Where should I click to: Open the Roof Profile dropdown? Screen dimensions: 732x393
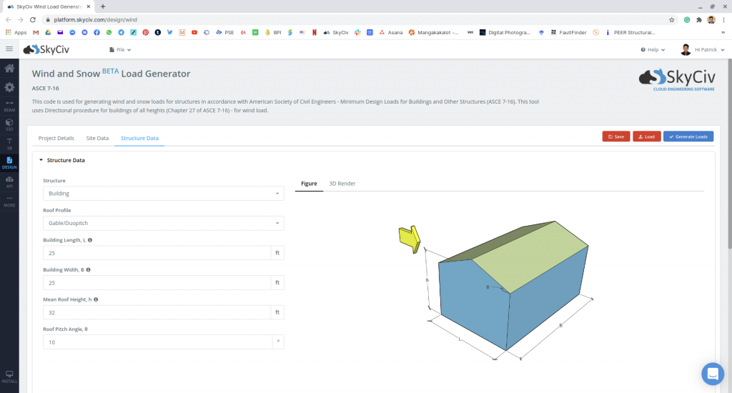163,224
